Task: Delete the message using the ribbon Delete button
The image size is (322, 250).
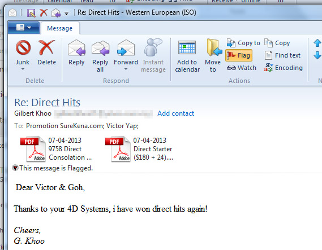Action: coord(46,52)
